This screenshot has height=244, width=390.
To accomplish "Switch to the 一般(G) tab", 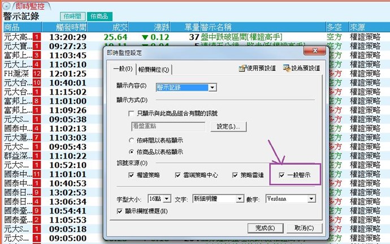I will point(123,69).
